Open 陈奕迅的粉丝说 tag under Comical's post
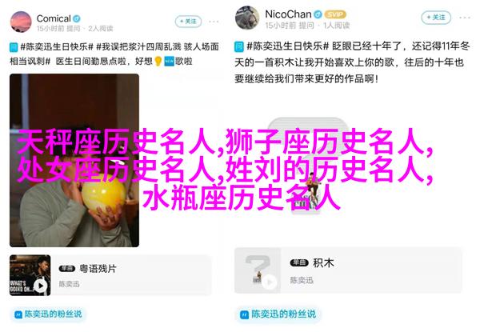480x332 pixels. pos(49,314)
